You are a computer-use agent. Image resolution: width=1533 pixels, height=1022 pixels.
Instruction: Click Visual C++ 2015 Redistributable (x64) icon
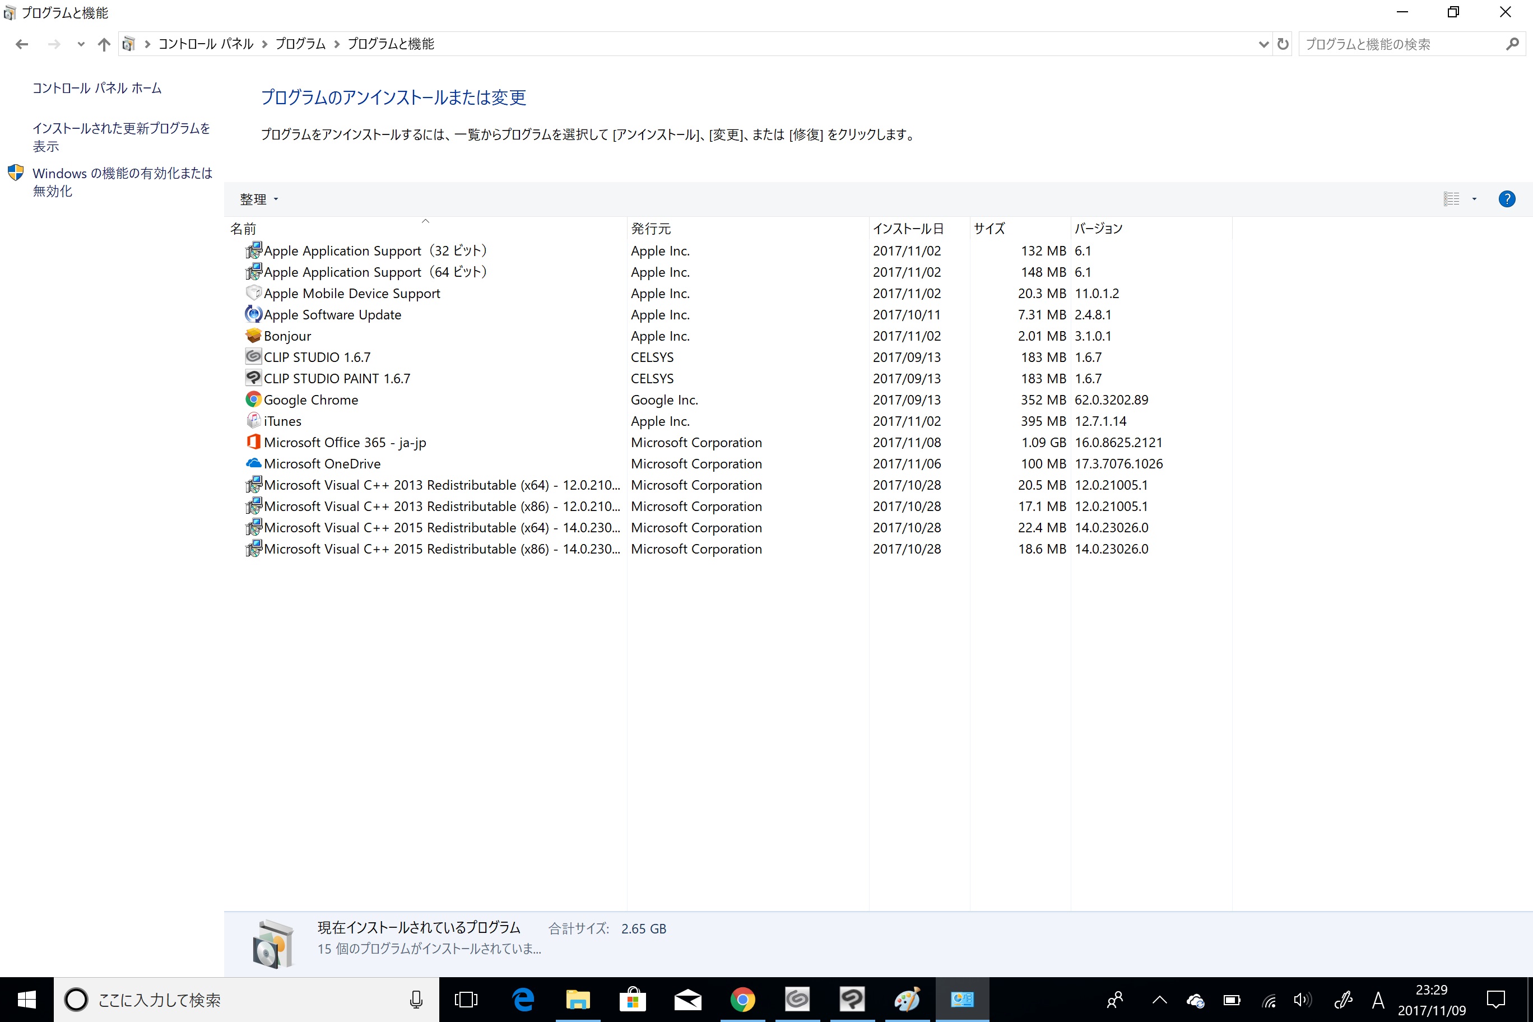254,527
